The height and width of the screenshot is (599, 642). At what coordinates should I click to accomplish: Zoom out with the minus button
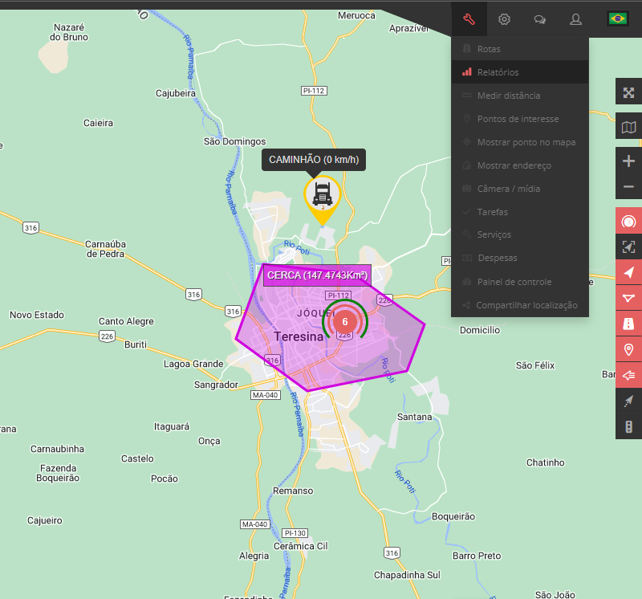(x=628, y=188)
